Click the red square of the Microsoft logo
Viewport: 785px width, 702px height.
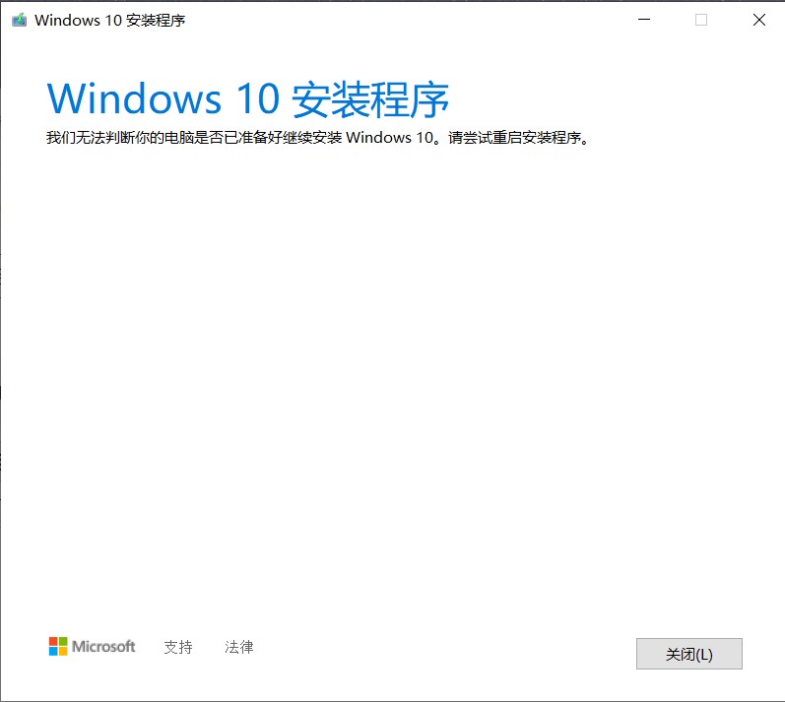tap(53, 641)
